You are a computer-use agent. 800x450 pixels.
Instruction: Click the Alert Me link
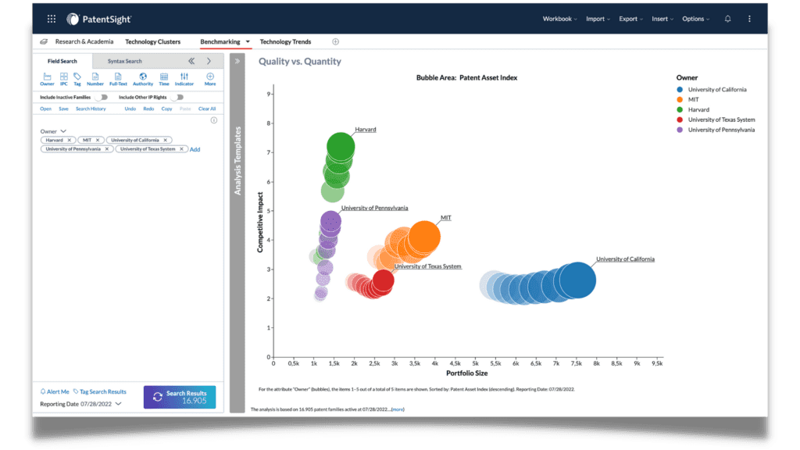[55, 392]
